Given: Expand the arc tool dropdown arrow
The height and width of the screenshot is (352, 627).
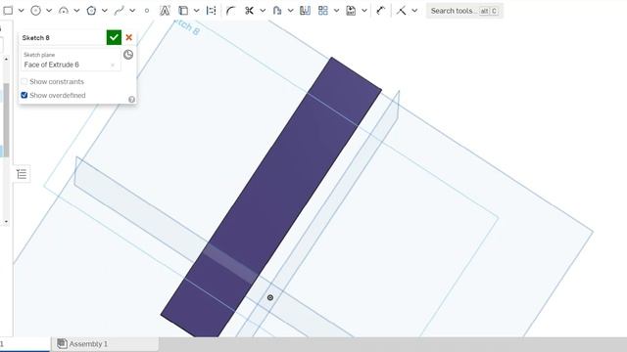Looking at the screenshot, I should [x=76, y=11].
